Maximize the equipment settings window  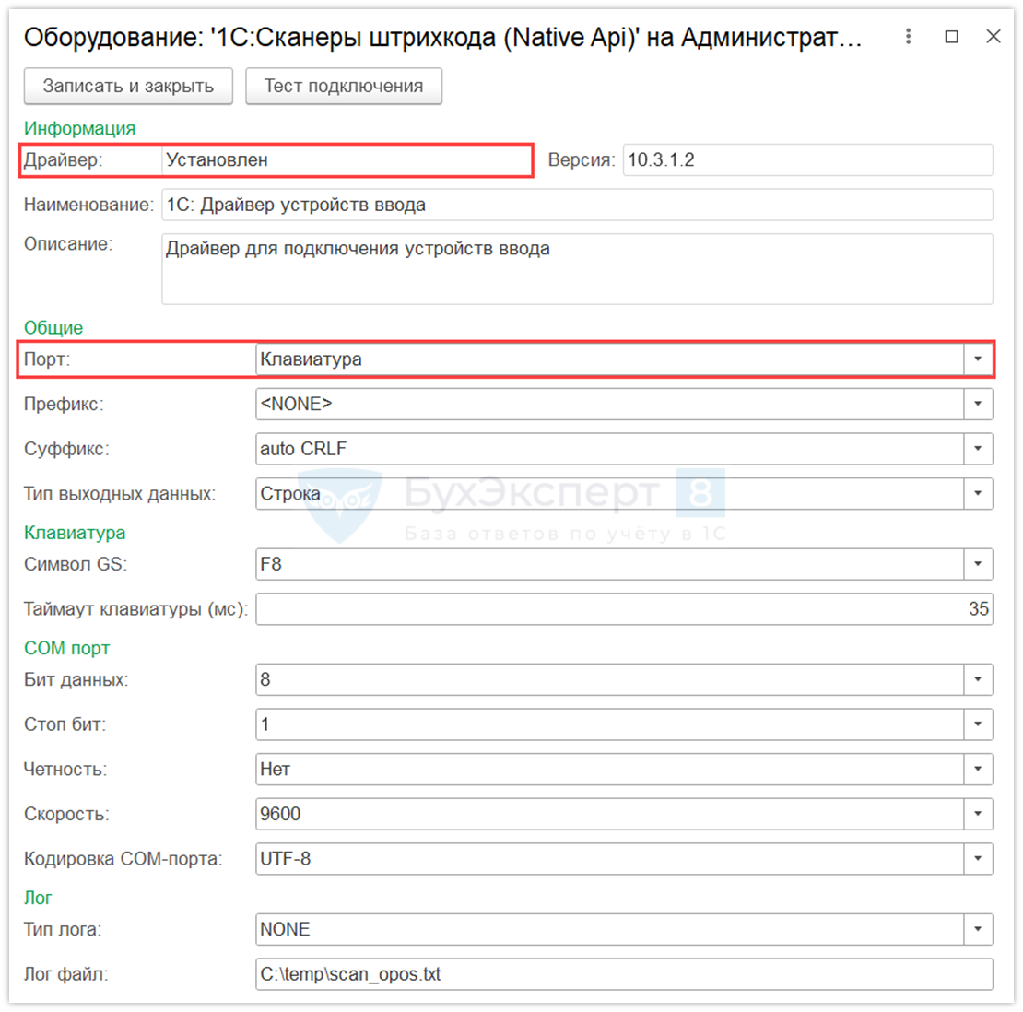tap(951, 37)
